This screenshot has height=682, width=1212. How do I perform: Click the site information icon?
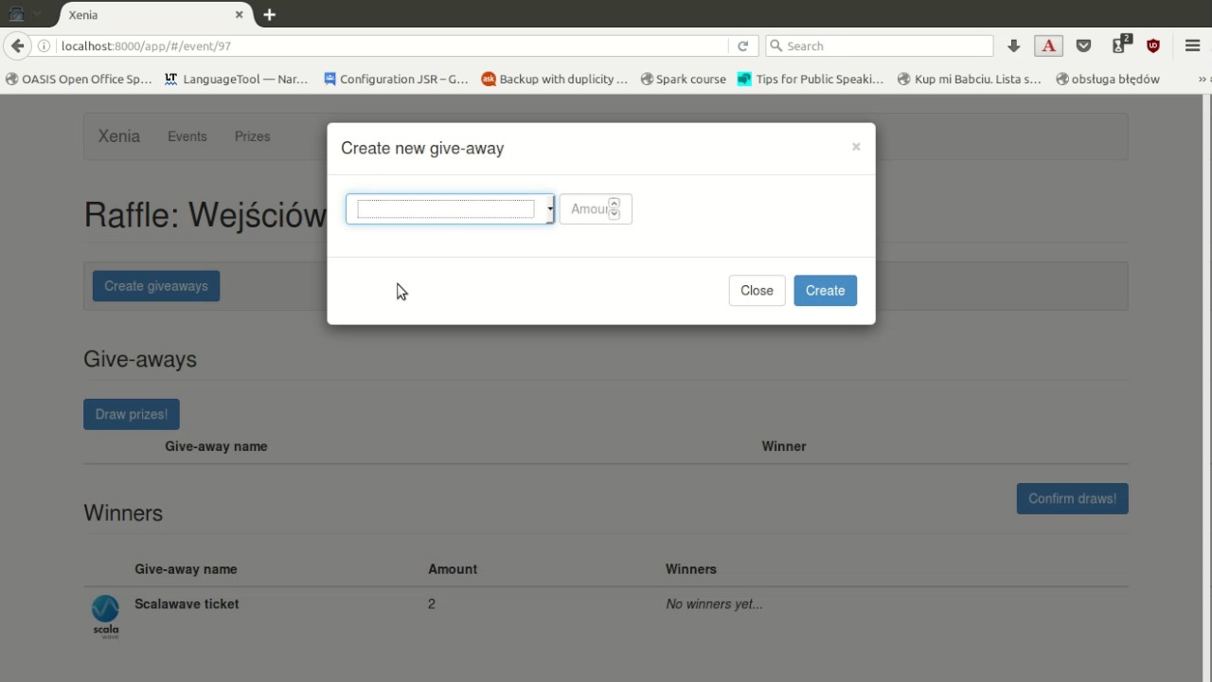pos(44,45)
